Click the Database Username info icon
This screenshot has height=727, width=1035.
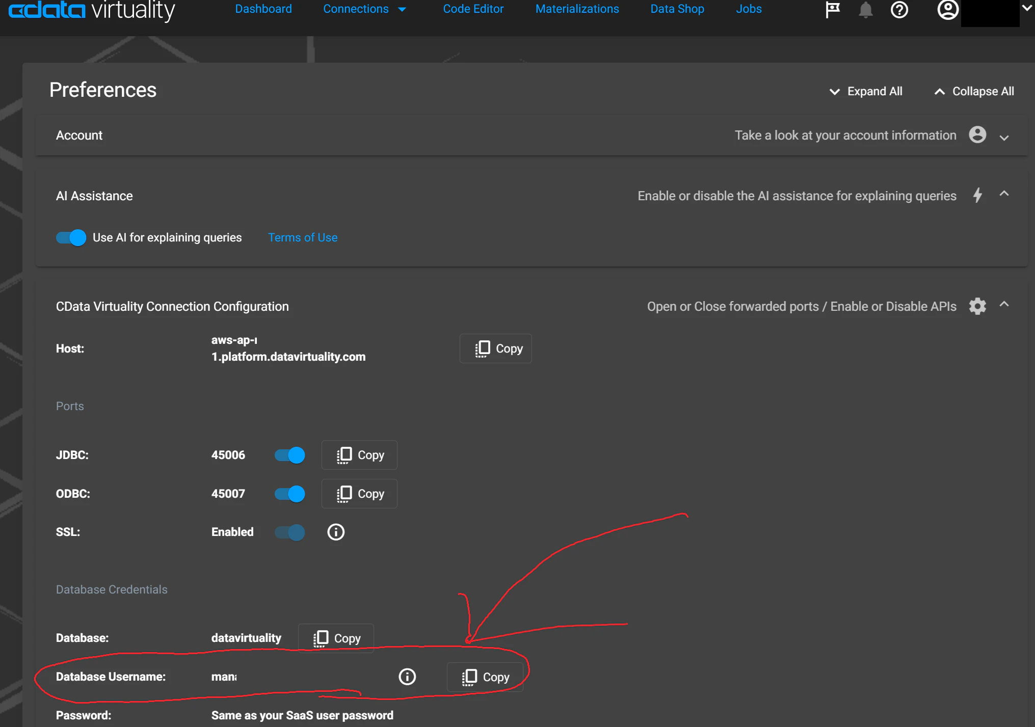407,677
